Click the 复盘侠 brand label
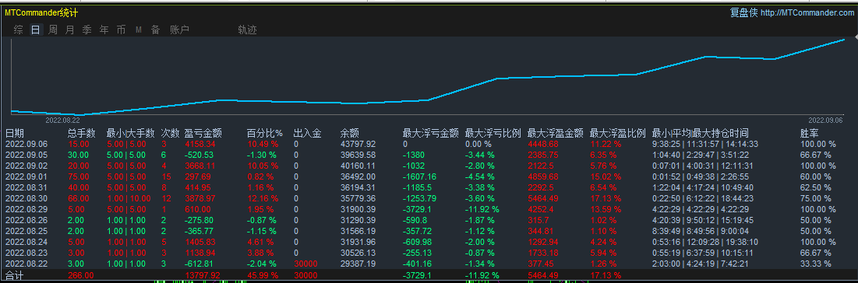The height and width of the screenshot is (283, 858). [743, 12]
